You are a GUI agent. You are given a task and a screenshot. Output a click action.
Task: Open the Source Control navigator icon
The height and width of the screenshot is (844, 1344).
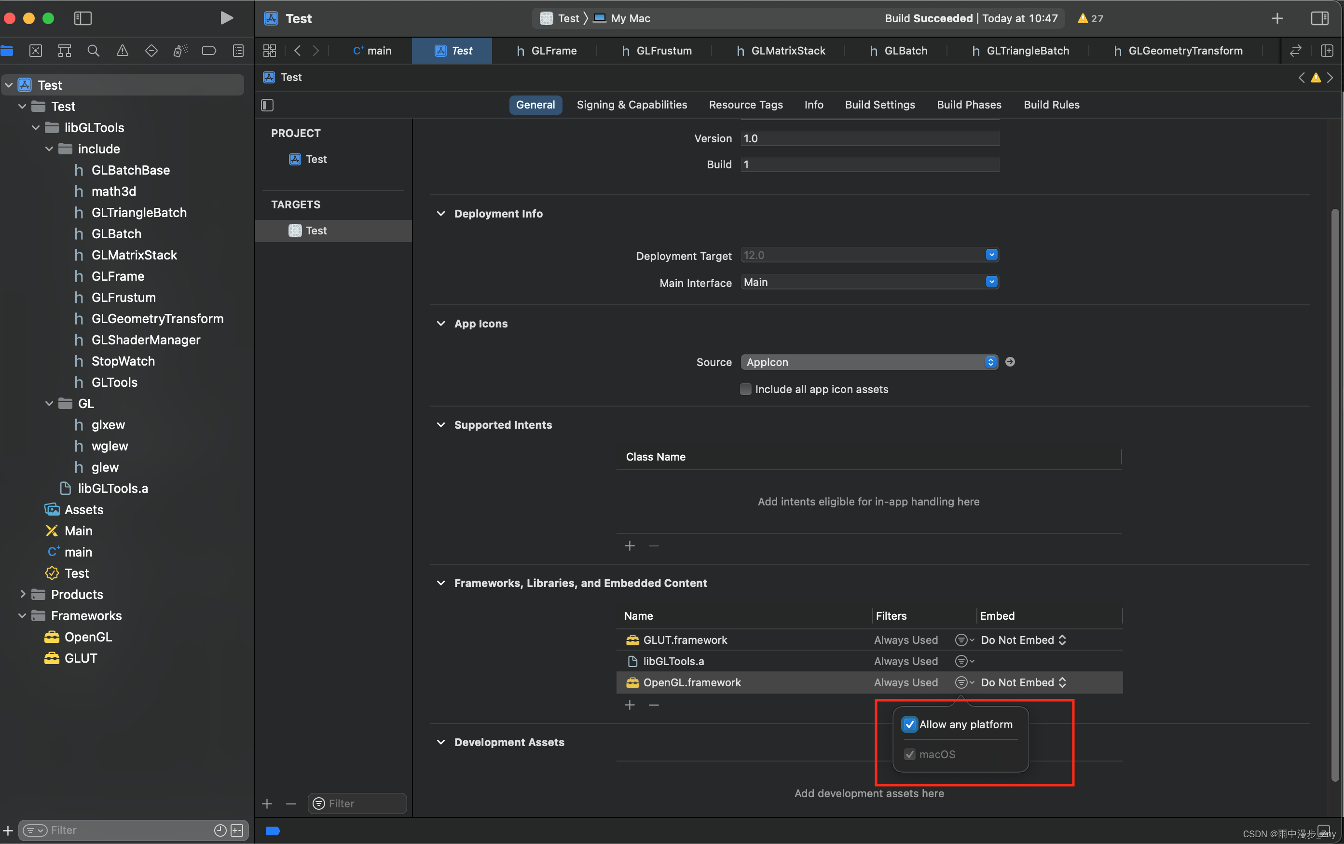pyautogui.click(x=35, y=51)
